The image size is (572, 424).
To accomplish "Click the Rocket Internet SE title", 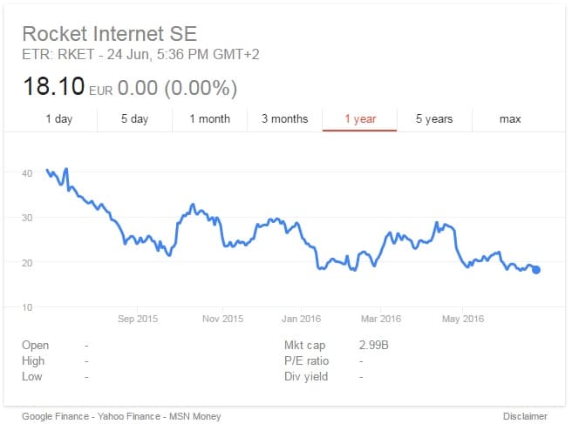I will (110, 34).
